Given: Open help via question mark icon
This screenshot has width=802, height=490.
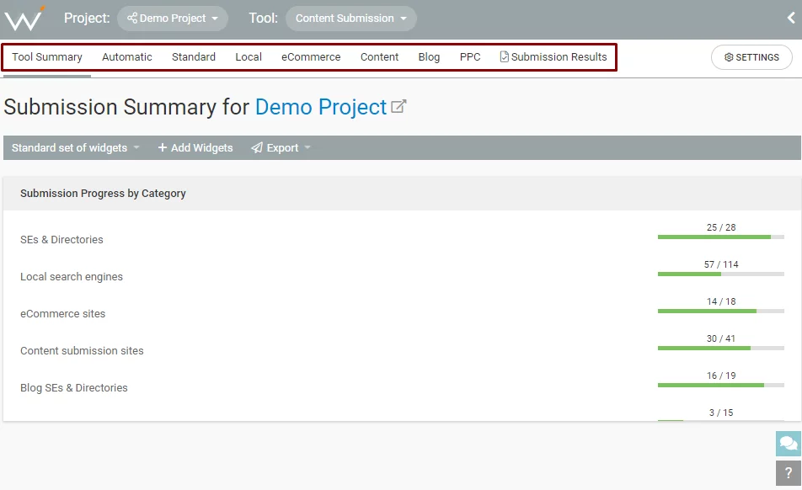Looking at the screenshot, I should (789, 473).
